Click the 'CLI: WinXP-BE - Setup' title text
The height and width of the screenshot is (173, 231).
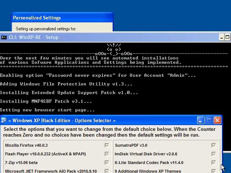pyautogui.click(x=34, y=37)
